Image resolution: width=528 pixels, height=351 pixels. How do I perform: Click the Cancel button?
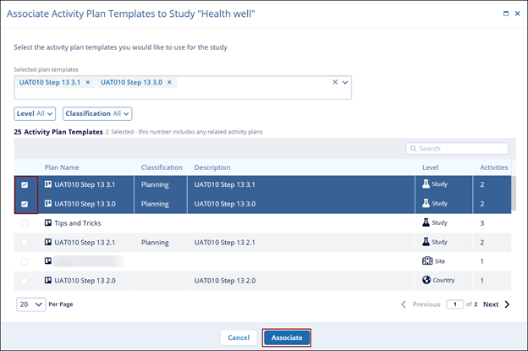coord(238,337)
